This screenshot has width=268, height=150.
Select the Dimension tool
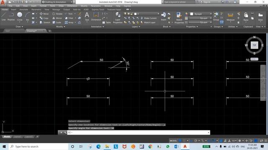coord(96,17)
